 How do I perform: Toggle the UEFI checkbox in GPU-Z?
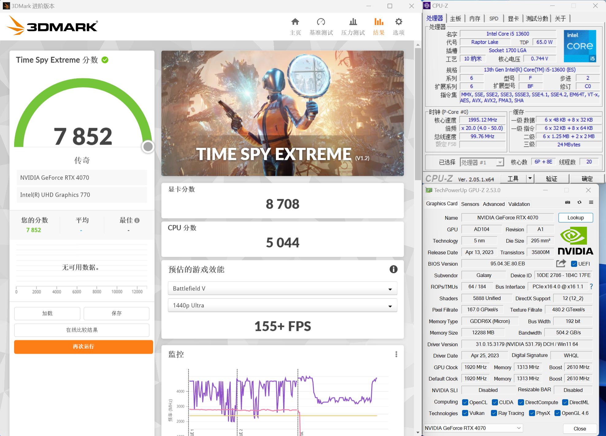pos(574,263)
